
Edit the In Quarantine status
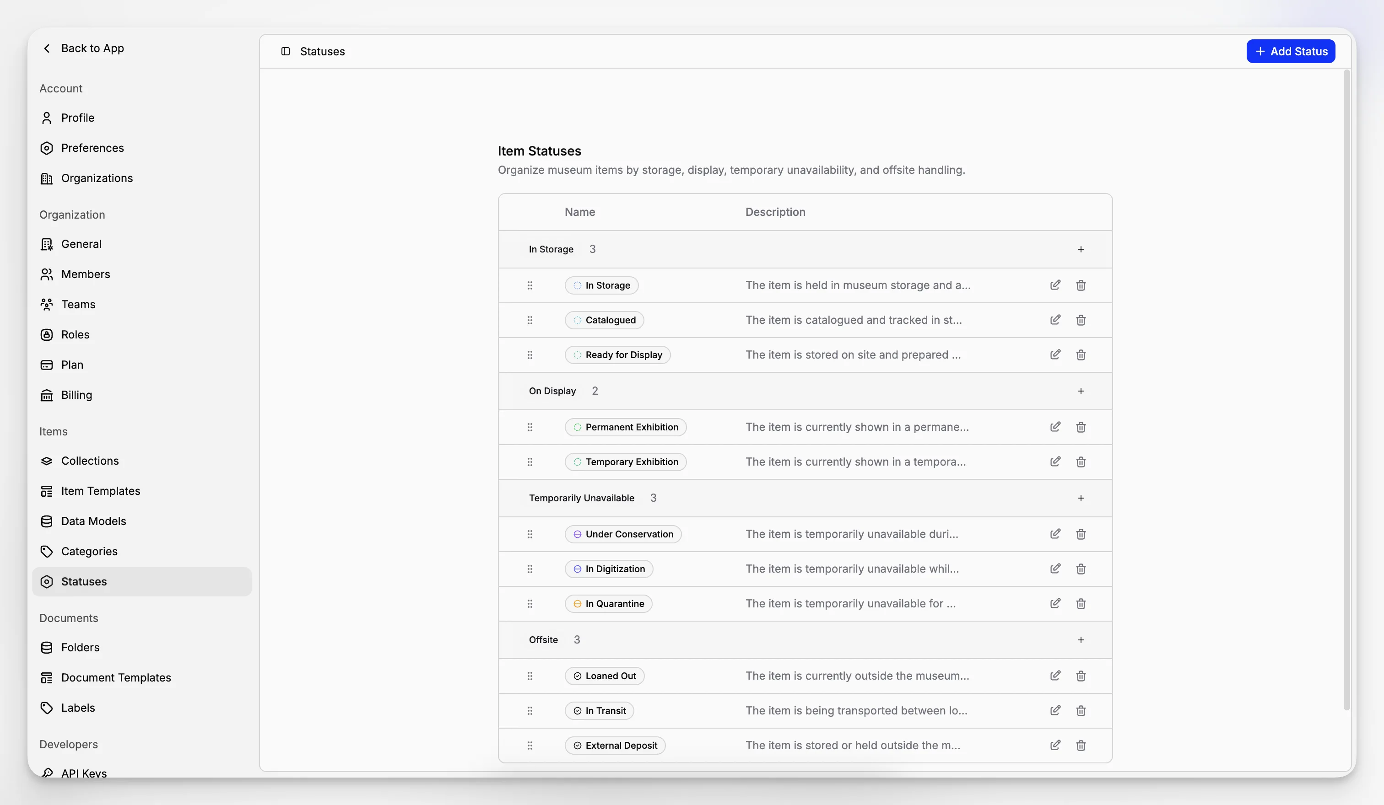[1055, 604]
